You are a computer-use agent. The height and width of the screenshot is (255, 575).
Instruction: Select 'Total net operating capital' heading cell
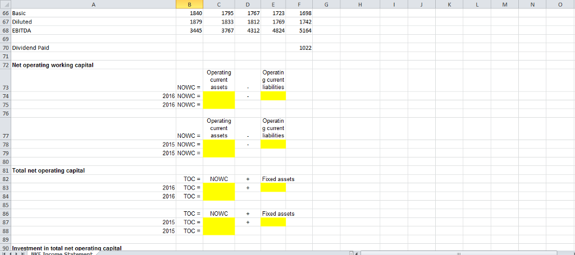point(94,170)
